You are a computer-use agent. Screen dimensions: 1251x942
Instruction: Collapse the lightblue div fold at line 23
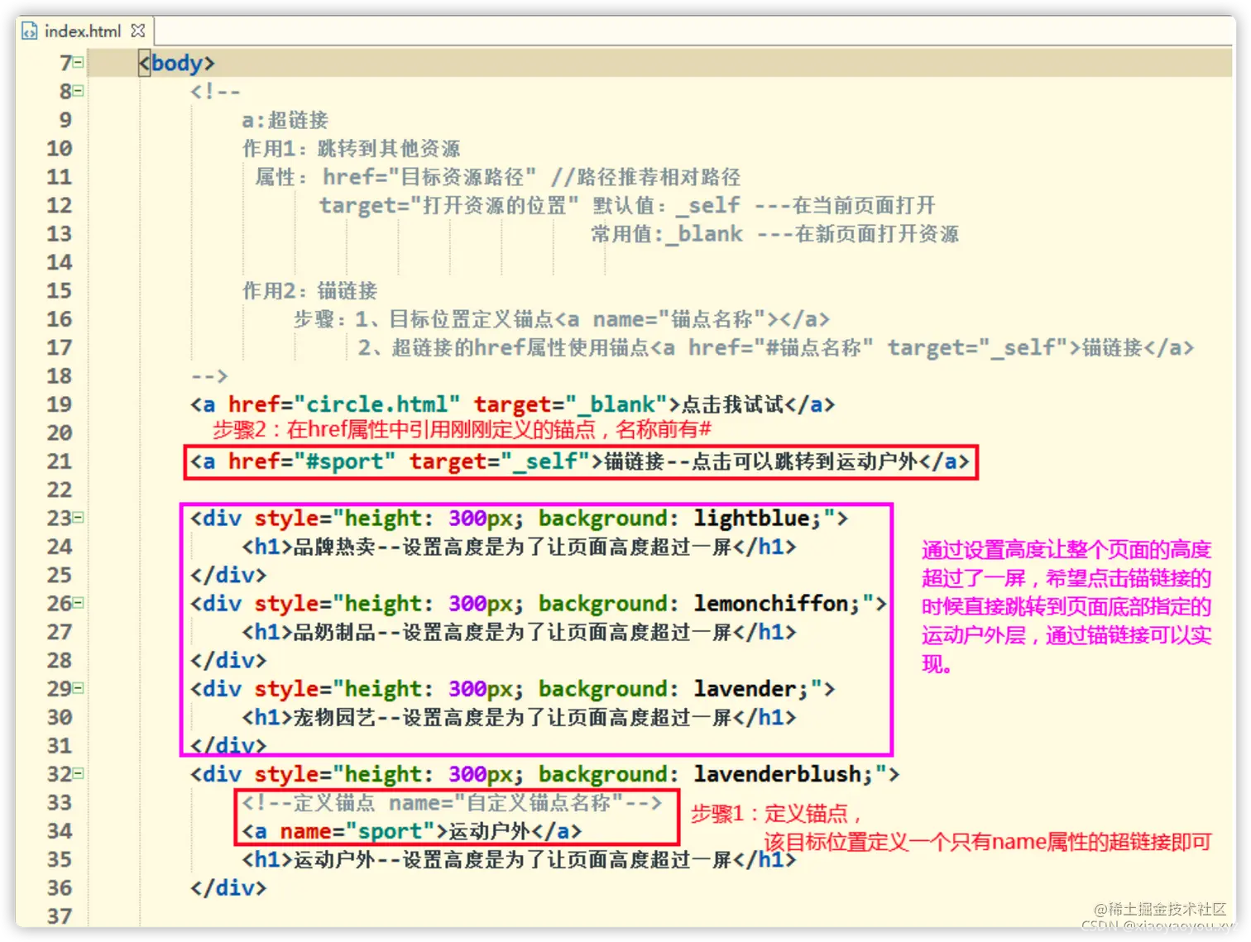[77, 518]
